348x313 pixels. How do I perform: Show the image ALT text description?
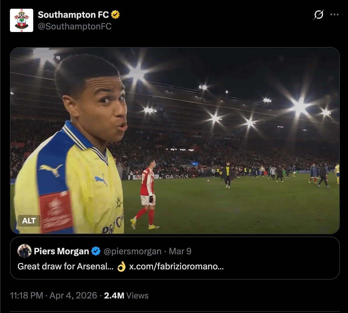pyautogui.click(x=29, y=221)
